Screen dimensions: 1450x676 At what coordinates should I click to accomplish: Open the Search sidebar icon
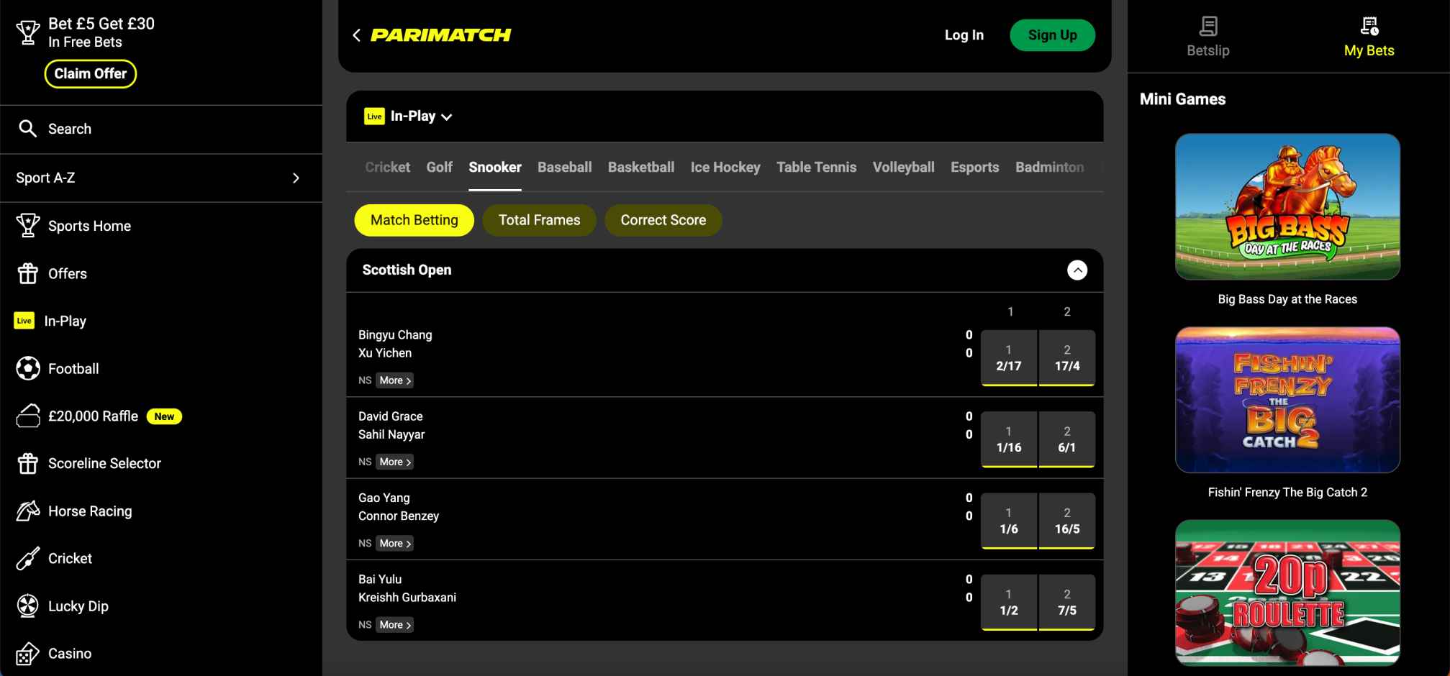point(28,129)
